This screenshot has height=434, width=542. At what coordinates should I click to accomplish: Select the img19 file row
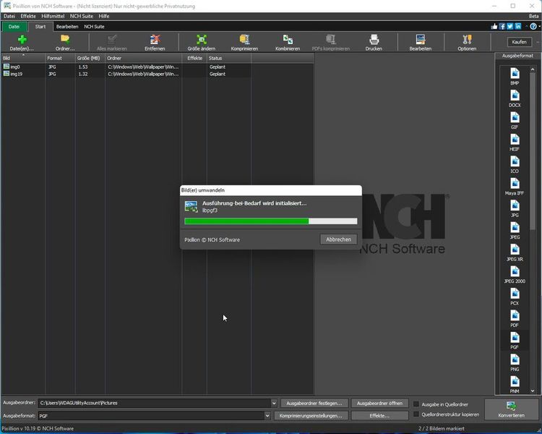pyautogui.click(x=126, y=74)
